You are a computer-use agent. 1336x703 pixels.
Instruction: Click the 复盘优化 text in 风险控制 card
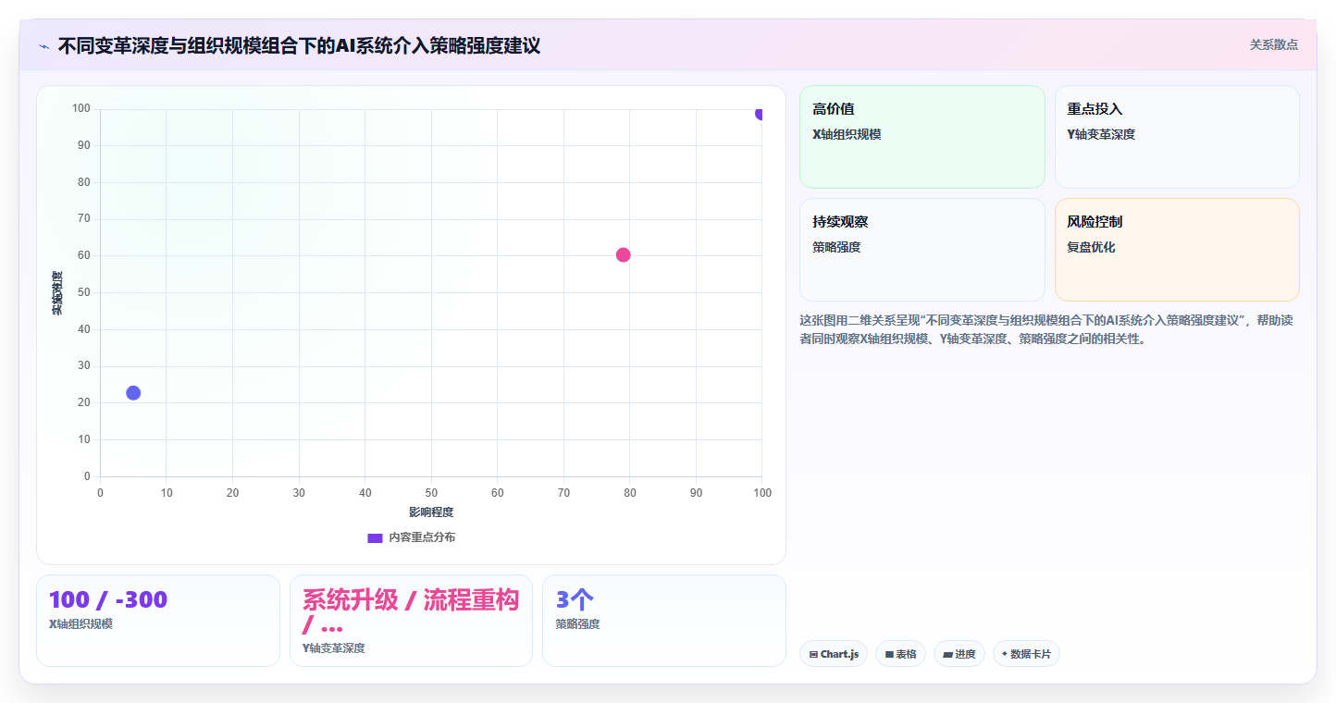pyautogui.click(x=1092, y=247)
